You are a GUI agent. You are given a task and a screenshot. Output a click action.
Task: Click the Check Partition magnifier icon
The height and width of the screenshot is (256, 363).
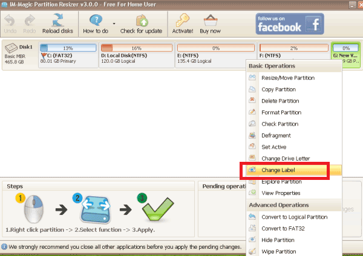[x=252, y=123]
